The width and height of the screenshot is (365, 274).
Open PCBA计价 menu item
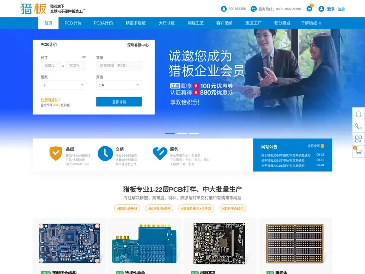click(103, 23)
